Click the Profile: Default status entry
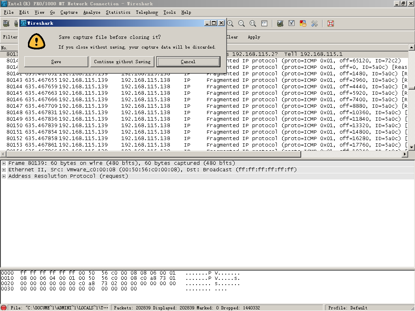The image size is (415, 311). point(348,308)
